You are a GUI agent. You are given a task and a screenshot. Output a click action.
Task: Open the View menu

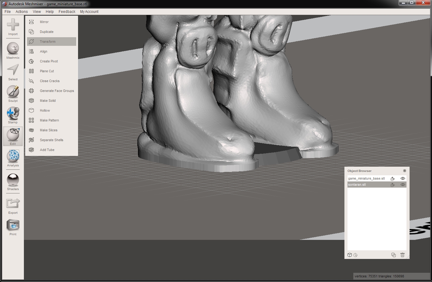(37, 12)
